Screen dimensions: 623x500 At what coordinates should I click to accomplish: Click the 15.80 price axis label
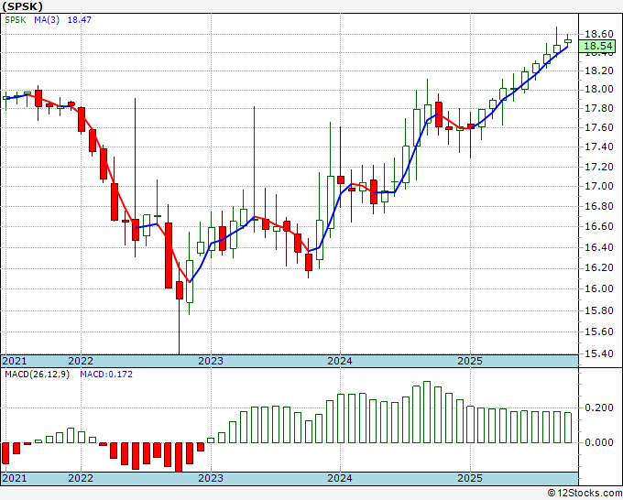[x=599, y=310]
